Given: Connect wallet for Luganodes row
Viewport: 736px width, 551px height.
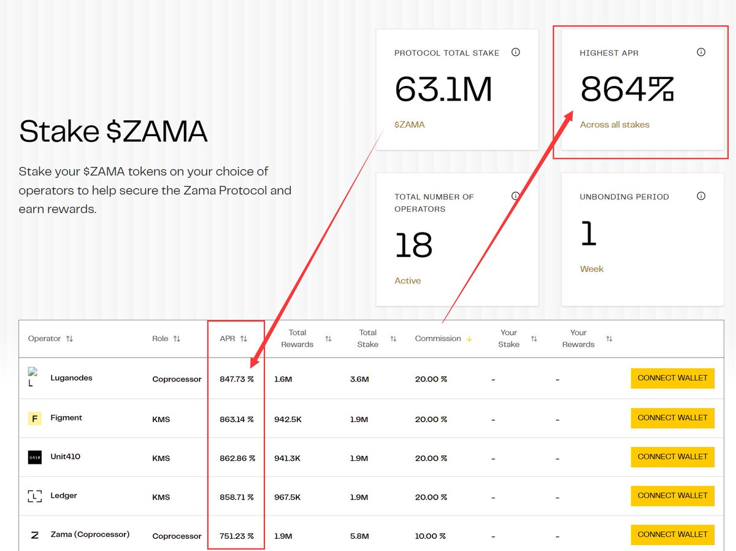Looking at the screenshot, I should (673, 378).
